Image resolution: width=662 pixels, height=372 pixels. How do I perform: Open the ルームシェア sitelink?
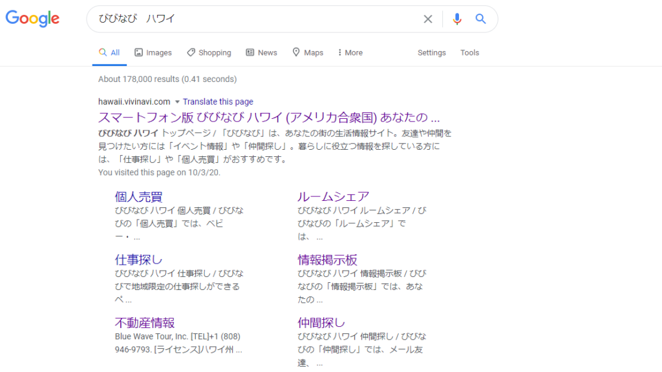[333, 197]
